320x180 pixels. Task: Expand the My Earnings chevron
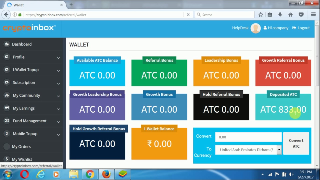click(58, 109)
